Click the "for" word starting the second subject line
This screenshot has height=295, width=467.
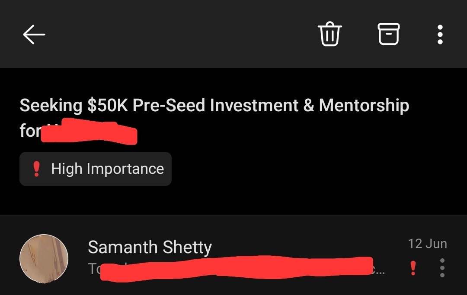click(x=29, y=131)
